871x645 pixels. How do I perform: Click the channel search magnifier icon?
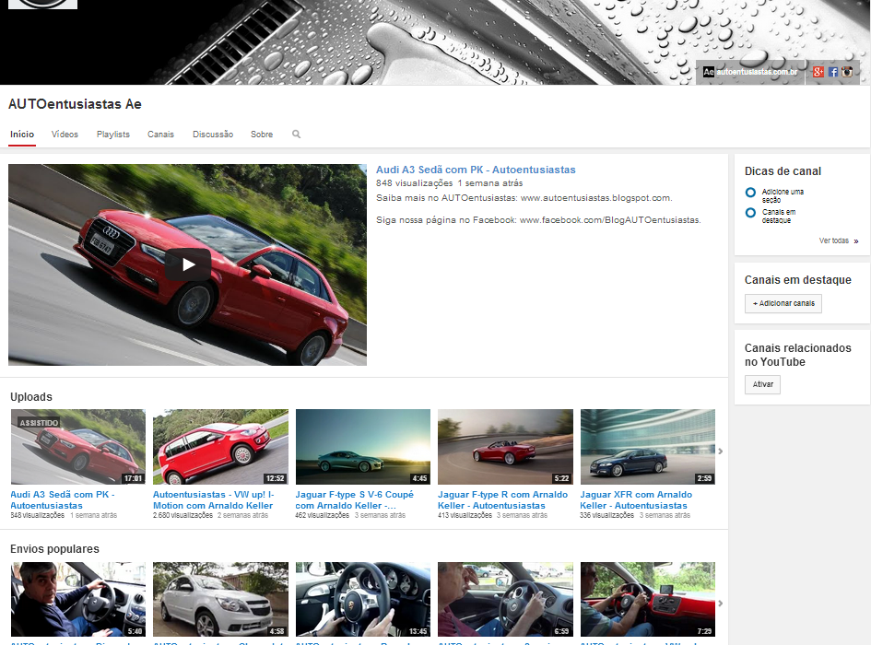pyautogui.click(x=296, y=135)
